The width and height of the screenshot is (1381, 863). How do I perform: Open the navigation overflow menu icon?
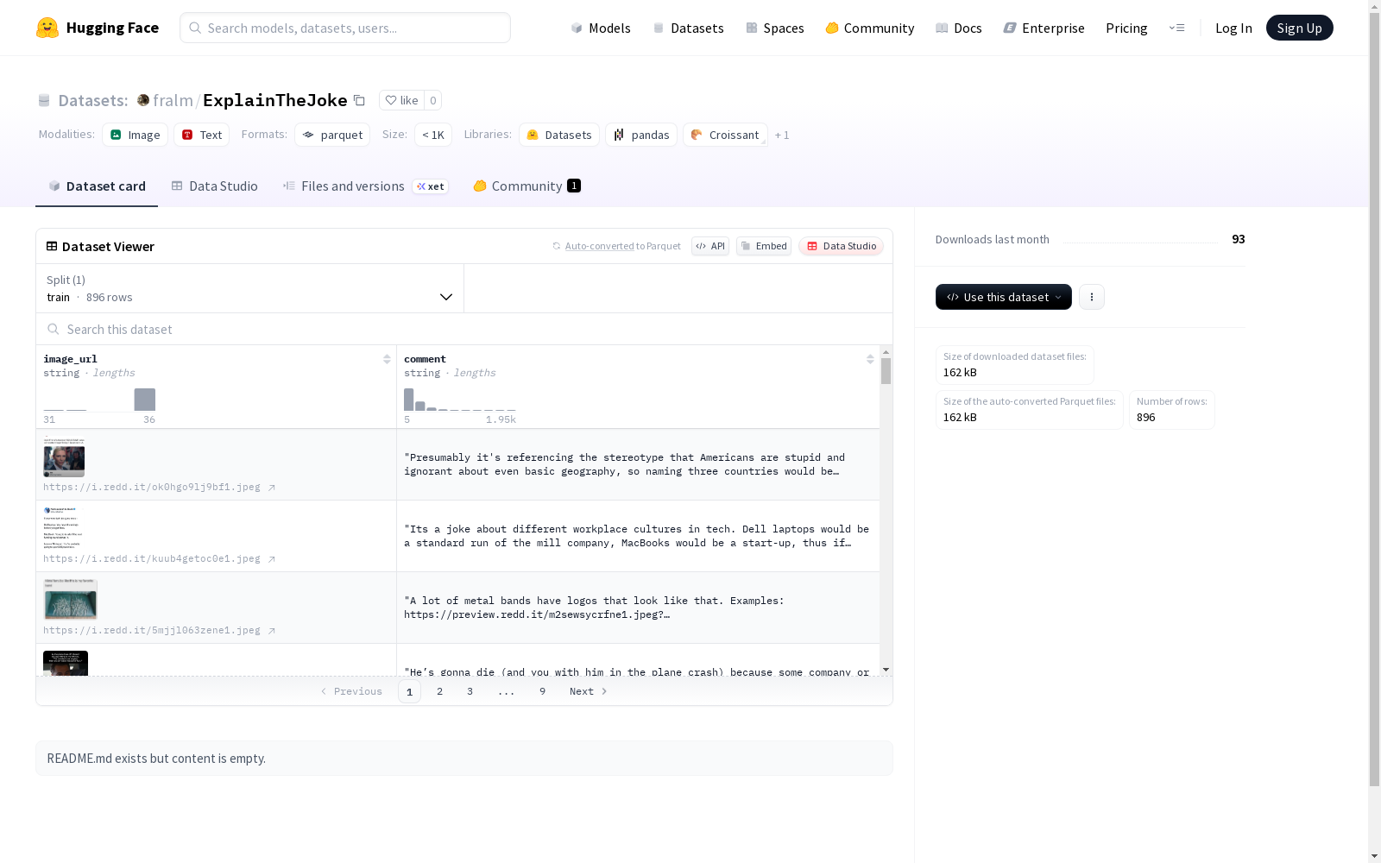click(1176, 28)
